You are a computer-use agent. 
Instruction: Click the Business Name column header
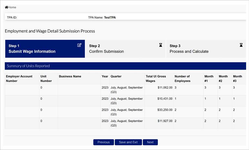tap(70, 76)
